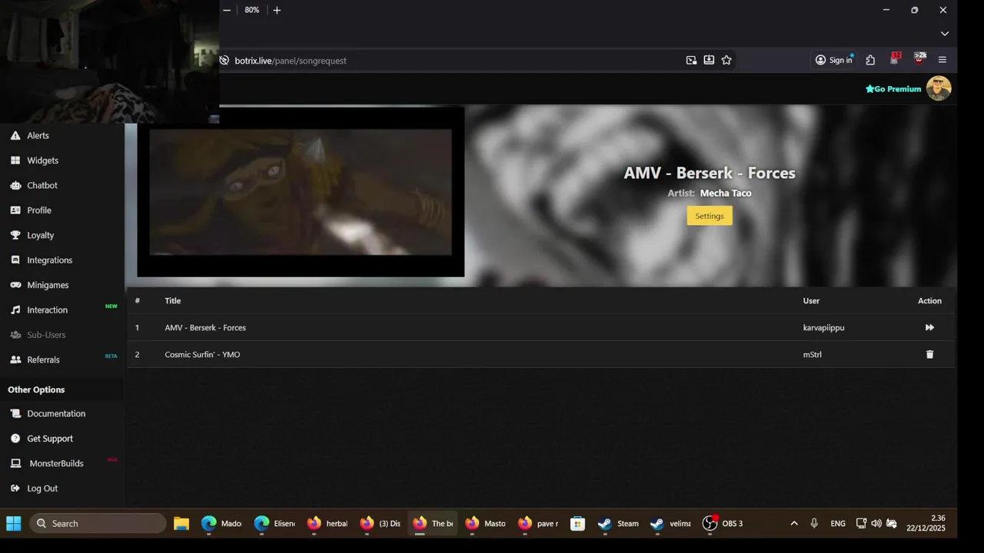The width and height of the screenshot is (984, 553).
Task: Skip the AMV - Berserk - Forces song
Action: point(929,327)
